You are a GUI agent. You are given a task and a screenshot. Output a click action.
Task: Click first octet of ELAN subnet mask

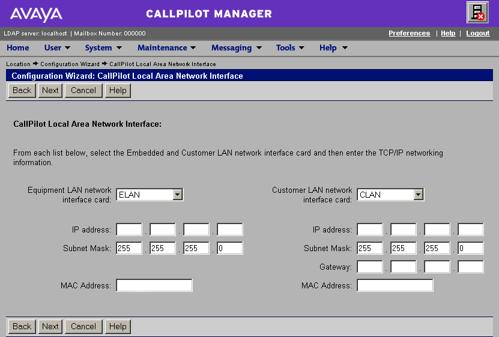point(129,248)
